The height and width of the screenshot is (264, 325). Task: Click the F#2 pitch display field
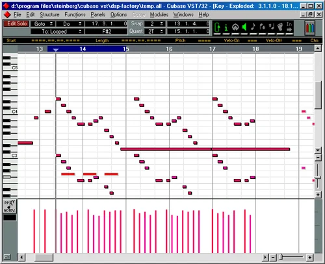[x=106, y=32]
